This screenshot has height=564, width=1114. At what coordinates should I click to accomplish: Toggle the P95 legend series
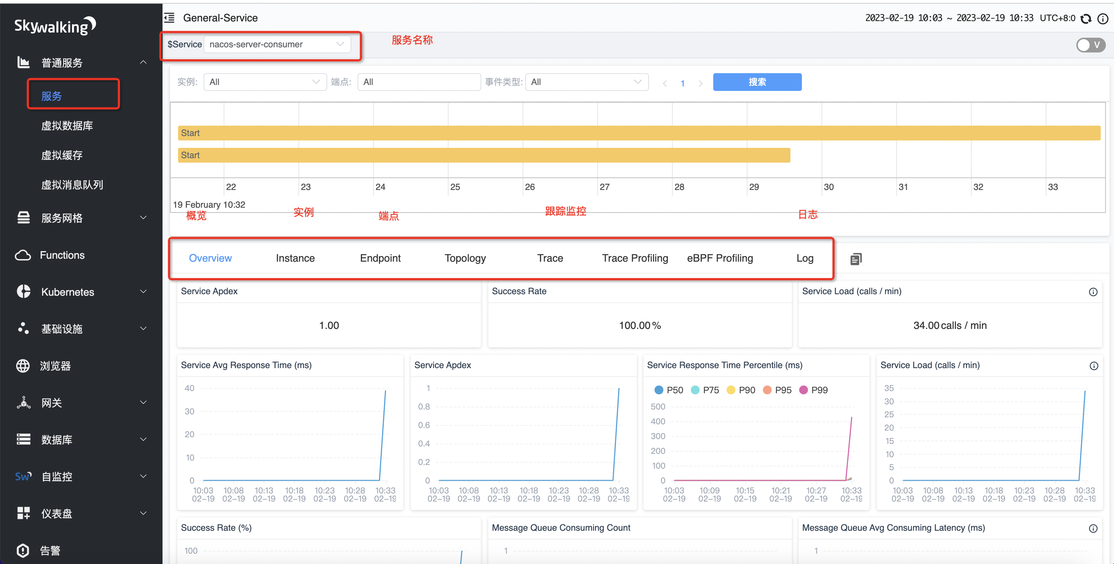(x=777, y=390)
